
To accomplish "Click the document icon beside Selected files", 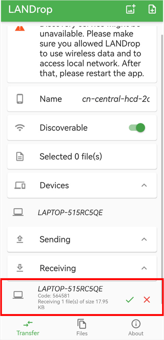I will (20, 156).
